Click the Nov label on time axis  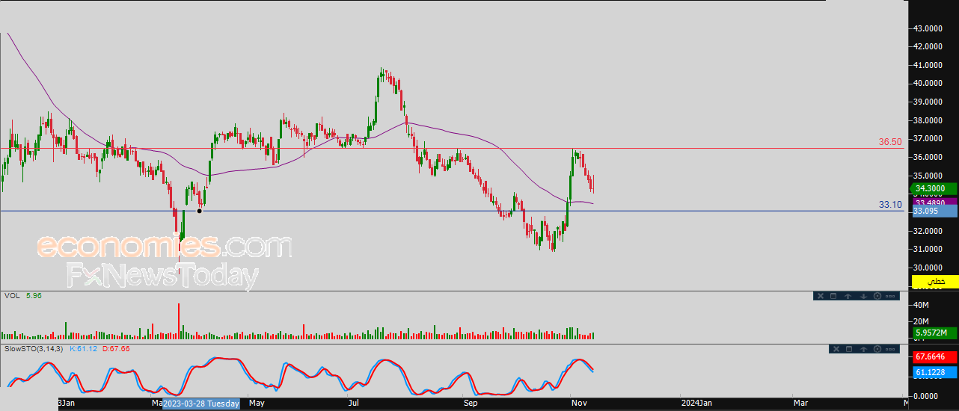[580, 404]
